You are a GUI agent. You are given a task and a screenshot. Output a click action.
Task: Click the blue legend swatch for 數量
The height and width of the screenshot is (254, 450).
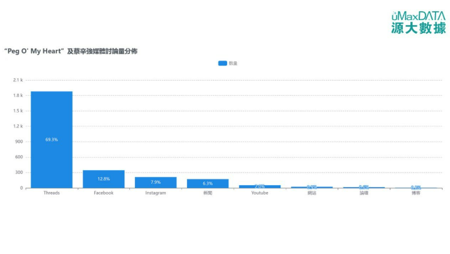(222, 63)
